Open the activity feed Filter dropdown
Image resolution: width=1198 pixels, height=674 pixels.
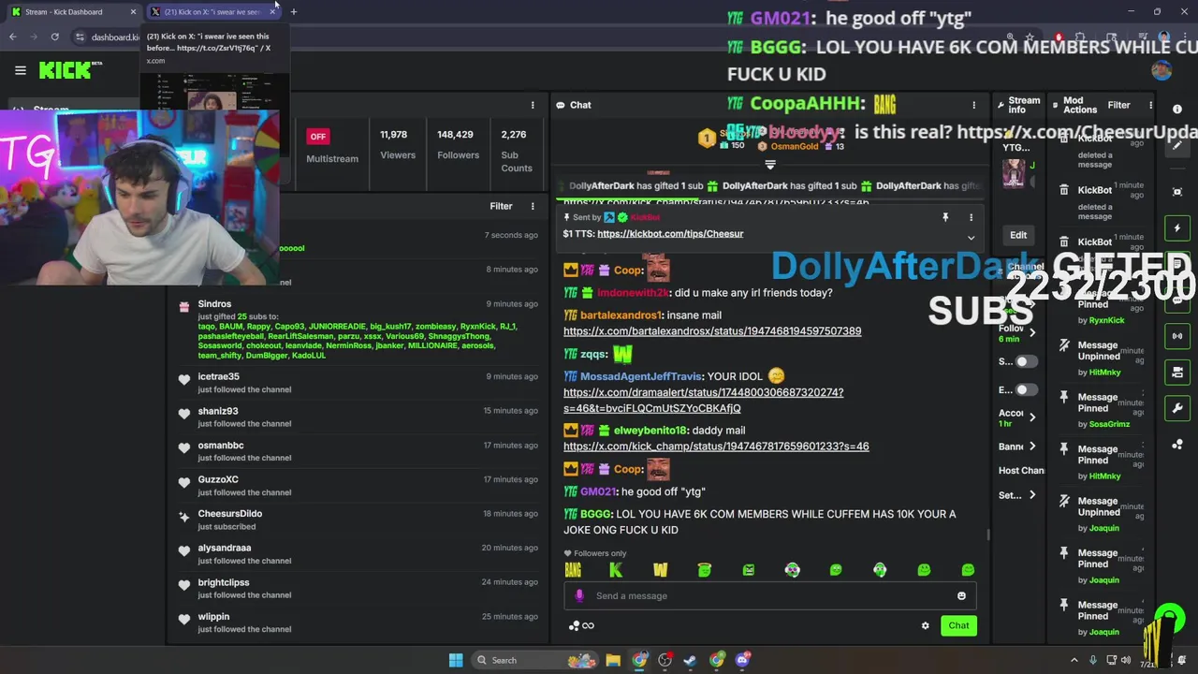pos(501,206)
